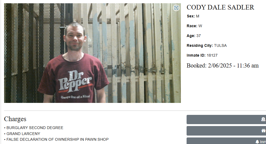Click the visual search icon on photo

[x=176, y=8]
